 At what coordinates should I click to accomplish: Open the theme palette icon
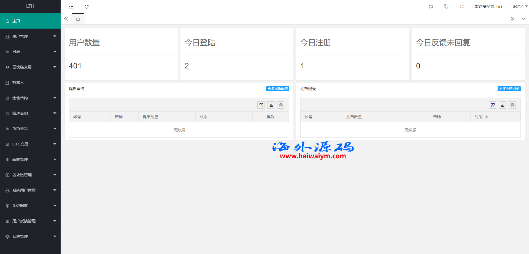(431, 7)
